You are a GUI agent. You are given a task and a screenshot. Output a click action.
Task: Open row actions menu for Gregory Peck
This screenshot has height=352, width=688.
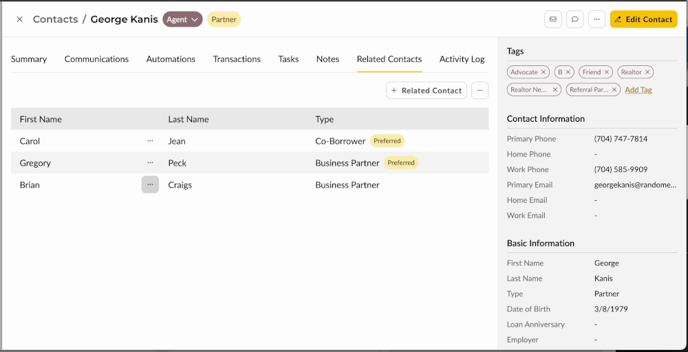pos(150,163)
